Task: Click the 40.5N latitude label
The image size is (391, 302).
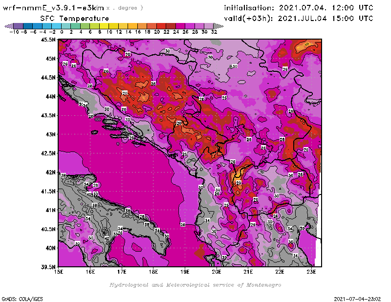Action: pos(48,229)
